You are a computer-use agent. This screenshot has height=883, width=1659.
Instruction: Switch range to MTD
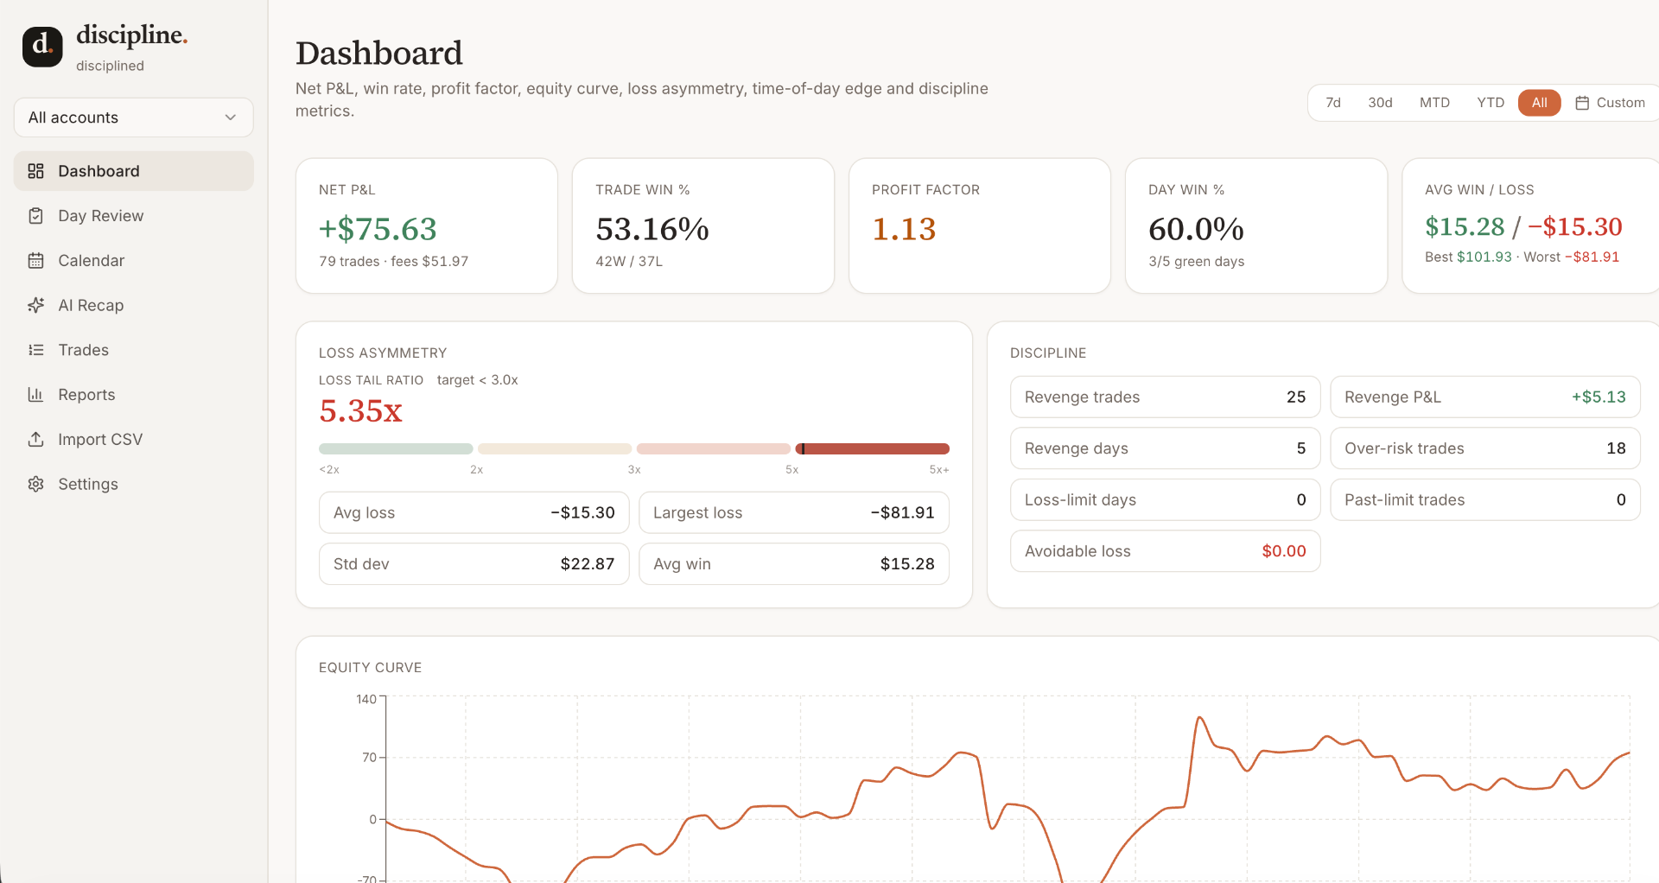click(x=1434, y=103)
